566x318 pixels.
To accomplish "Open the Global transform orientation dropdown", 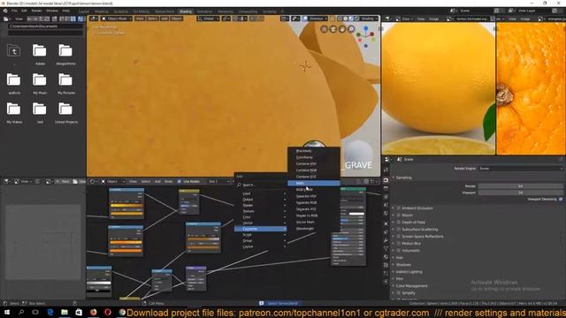I will click(x=209, y=19).
